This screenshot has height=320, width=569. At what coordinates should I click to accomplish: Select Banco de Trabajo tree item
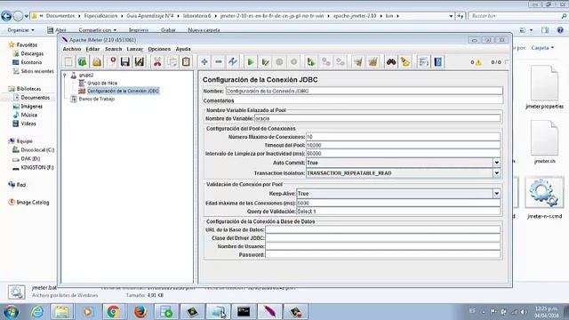click(97, 99)
